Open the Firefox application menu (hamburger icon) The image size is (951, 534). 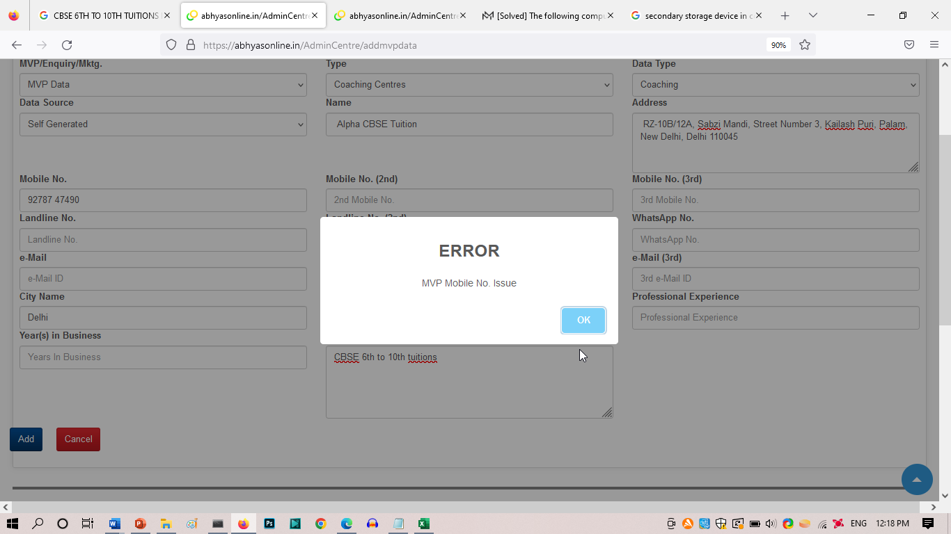934,45
